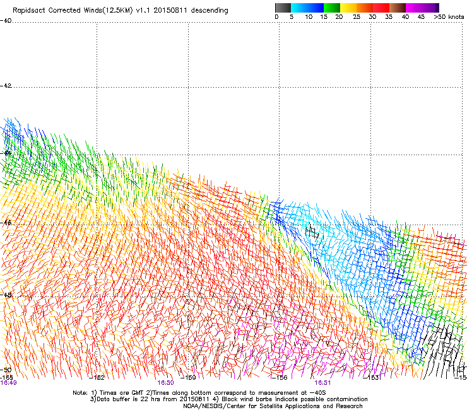467x410 pixels.
Task: Click the '-159' longitude axis label
Action: (188, 378)
